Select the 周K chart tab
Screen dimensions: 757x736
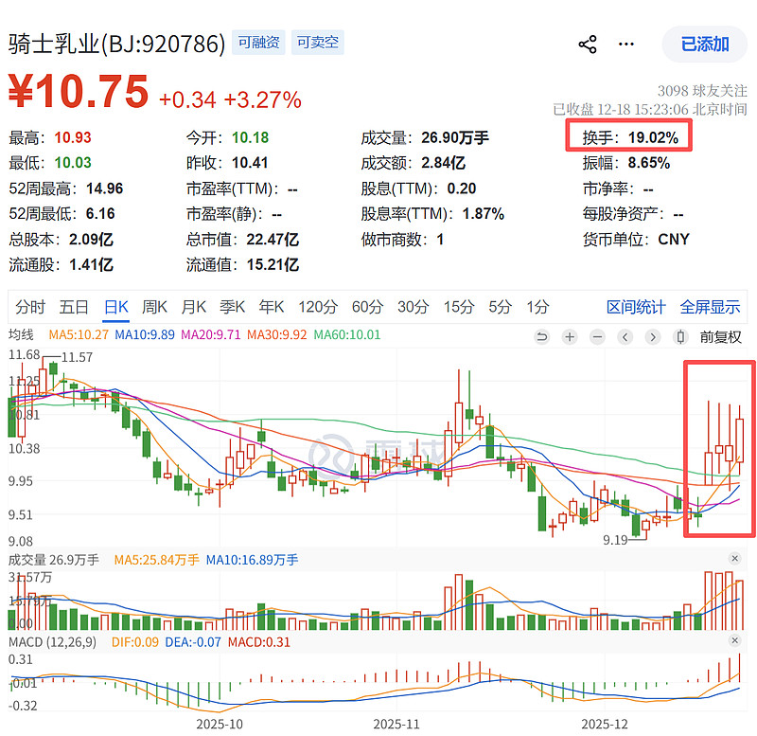coord(154,307)
